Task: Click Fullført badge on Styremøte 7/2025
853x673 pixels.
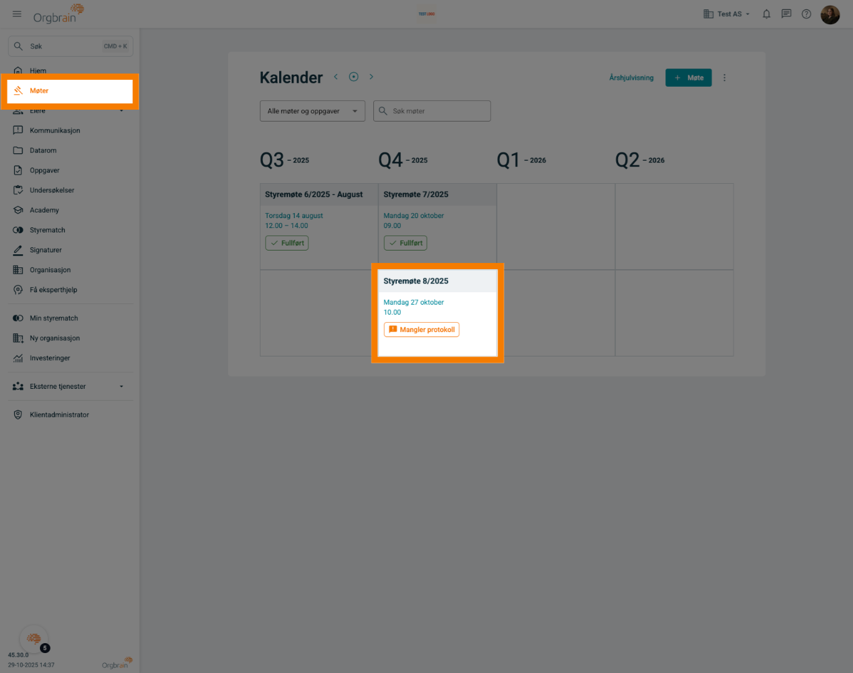Action: tap(405, 243)
